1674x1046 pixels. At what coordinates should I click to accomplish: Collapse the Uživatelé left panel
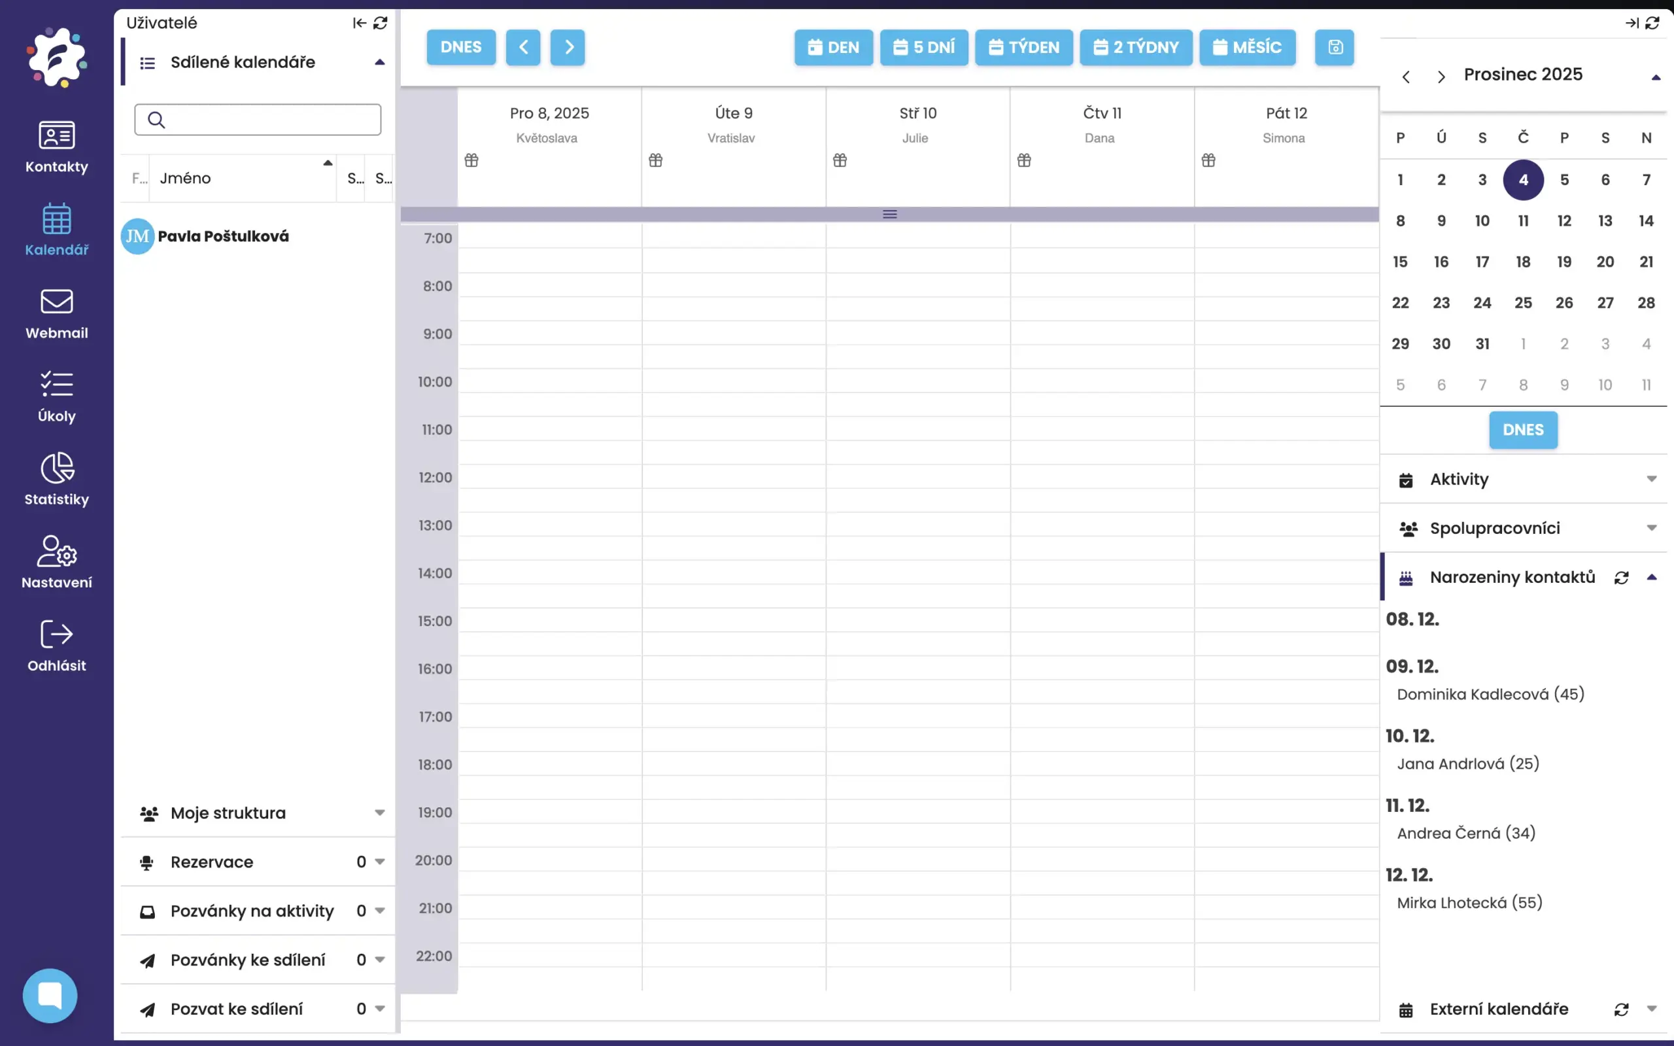[x=359, y=23]
